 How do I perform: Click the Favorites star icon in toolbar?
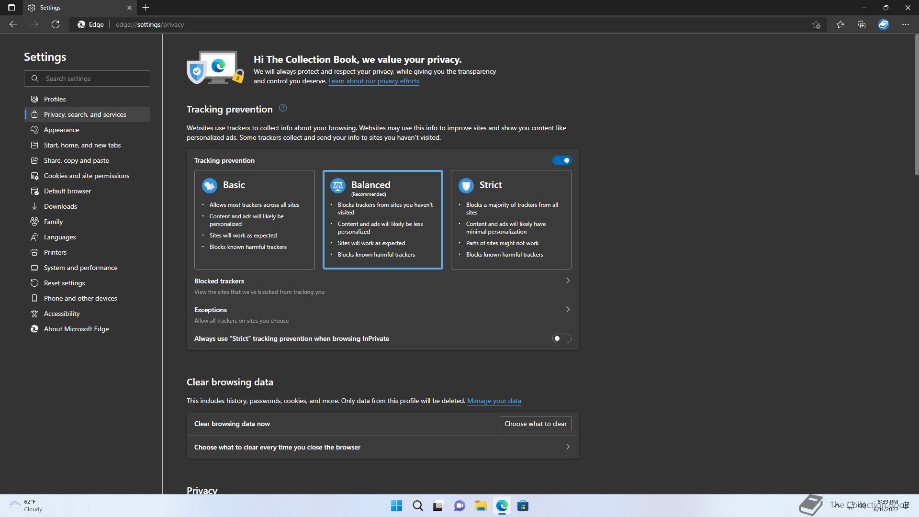click(x=840, y=24)
